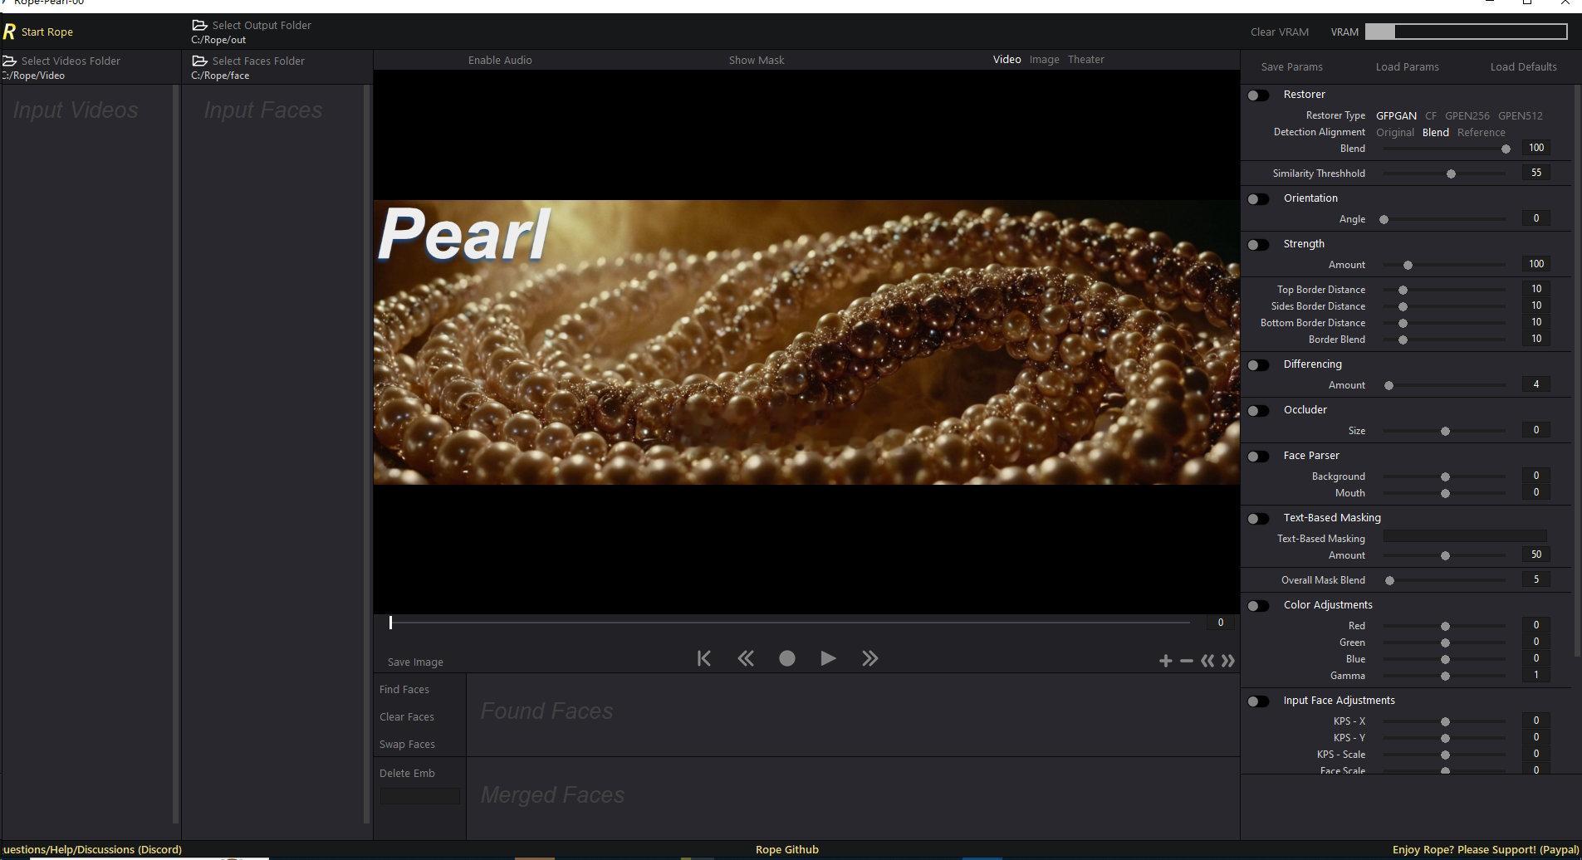This screenshot has height=860, width=1582.
Task: Remove a marker with the minus icon
Action: tap(1187, 661)
